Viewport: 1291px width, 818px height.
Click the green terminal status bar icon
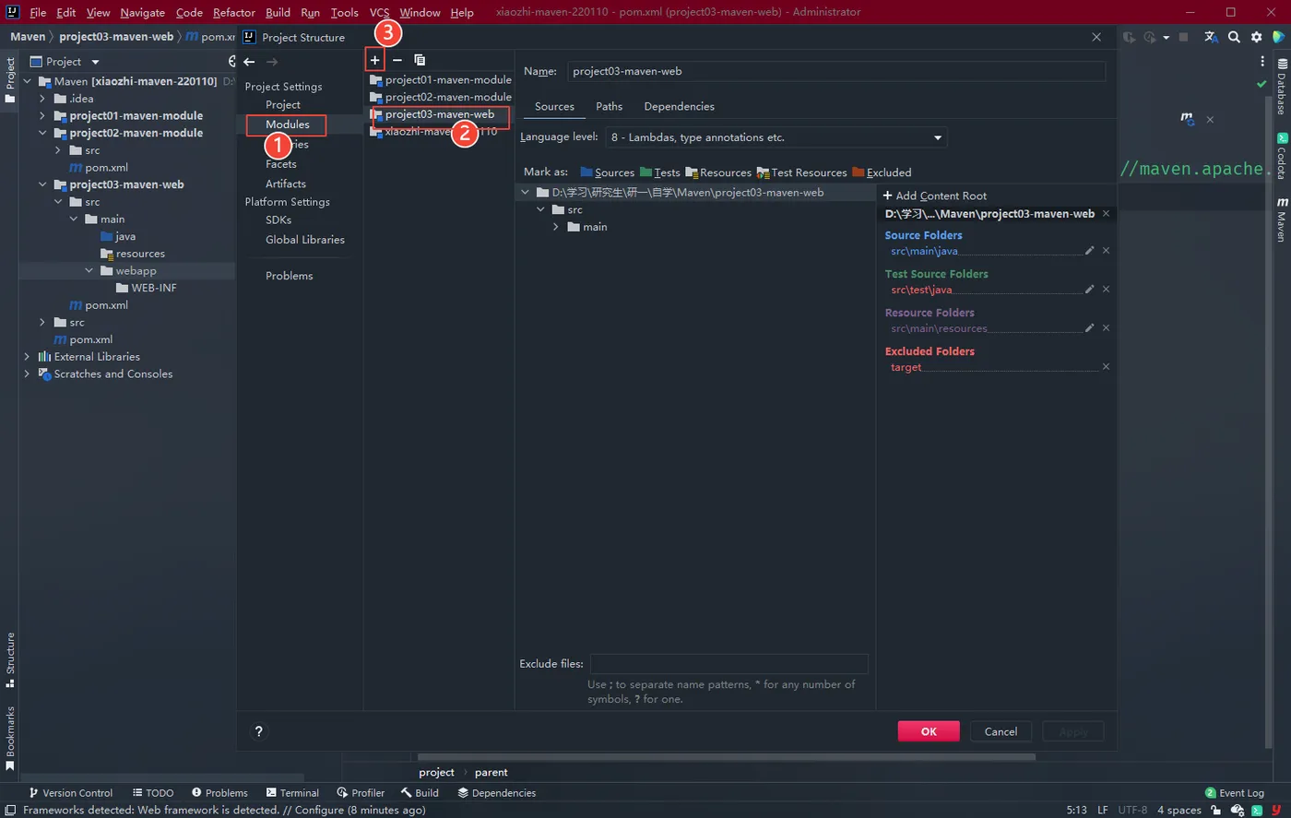coord(1257,810)
